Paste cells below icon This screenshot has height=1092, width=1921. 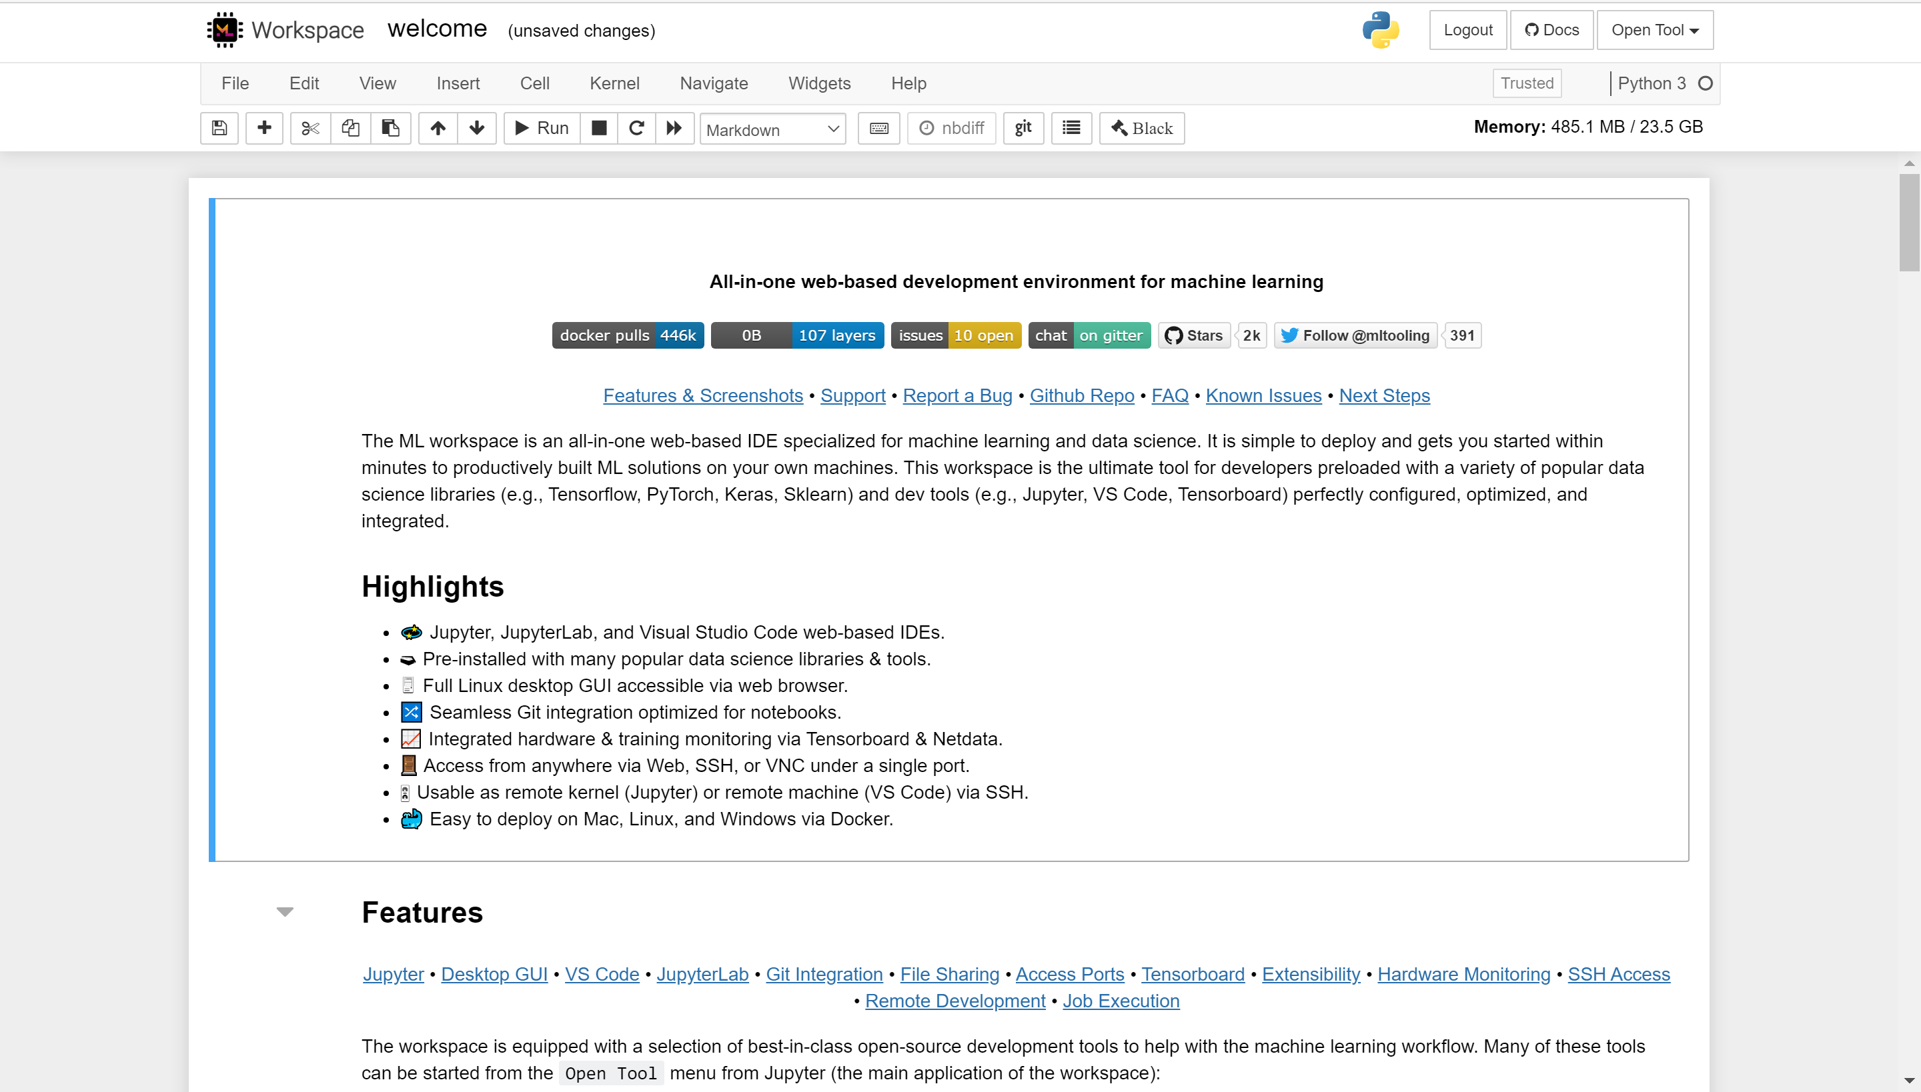[x=390, y=128]
